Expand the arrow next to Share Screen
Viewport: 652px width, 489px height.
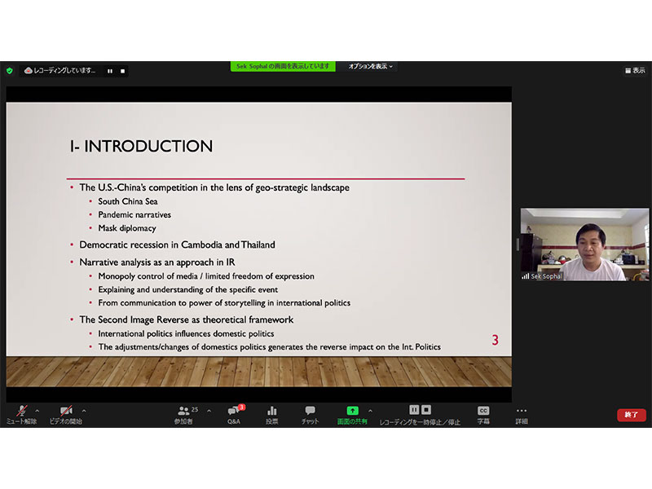pos(370,411)
